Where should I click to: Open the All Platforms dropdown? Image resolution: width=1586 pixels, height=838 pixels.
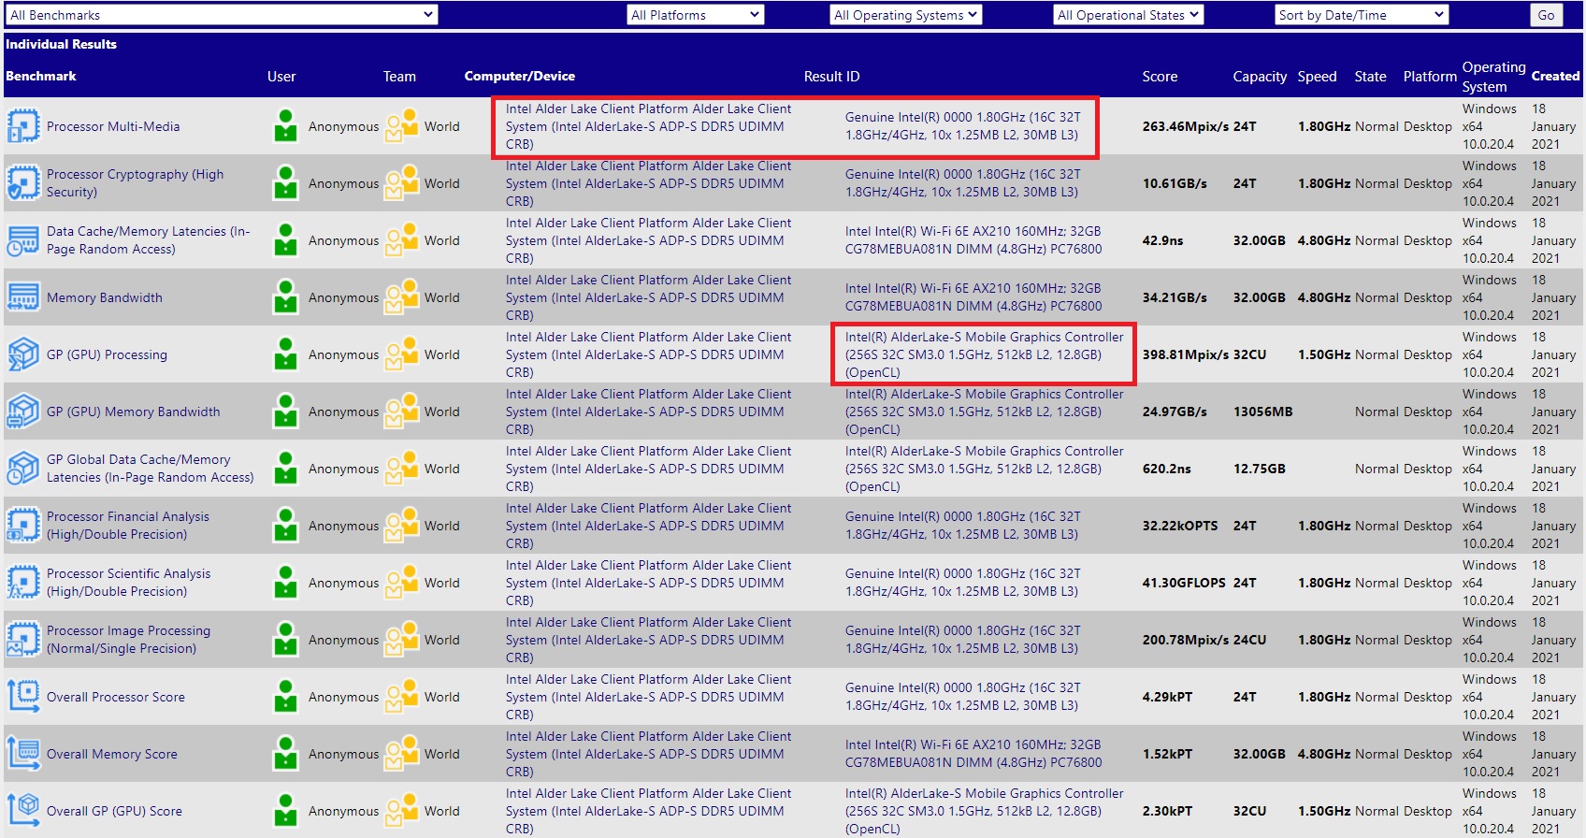696,15
